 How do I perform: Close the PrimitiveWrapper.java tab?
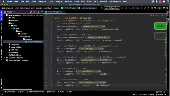point(64,12)
